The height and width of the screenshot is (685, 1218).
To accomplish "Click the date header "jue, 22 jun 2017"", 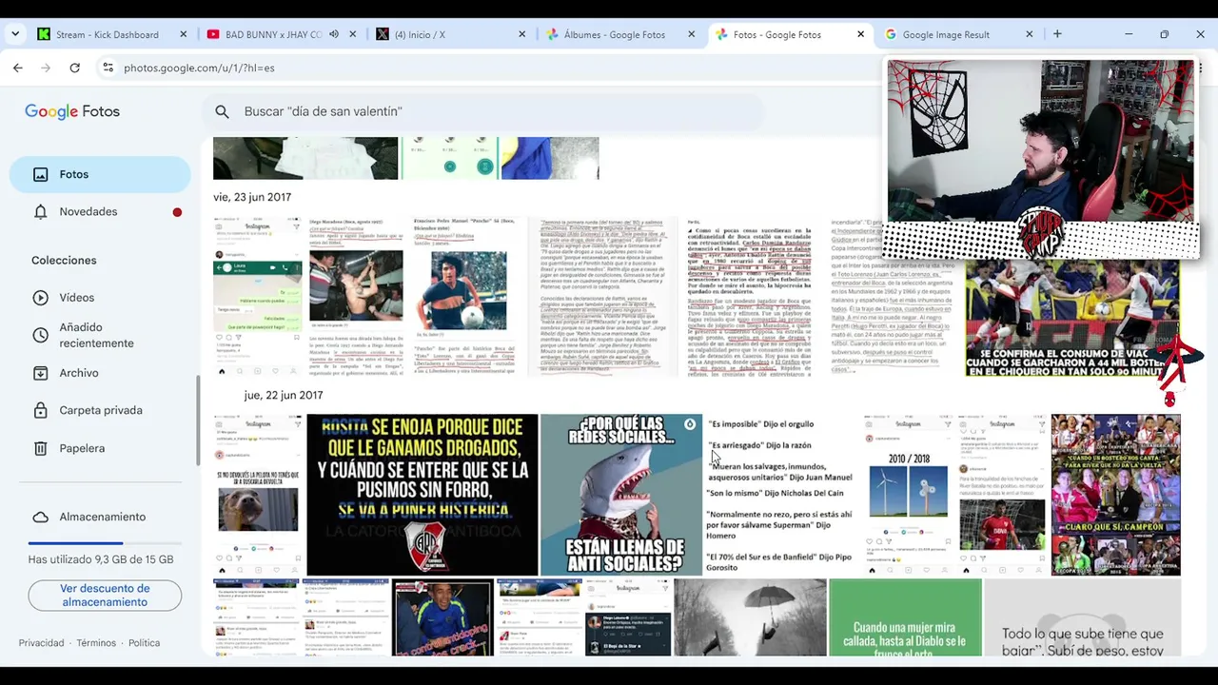I will point(284,395).
